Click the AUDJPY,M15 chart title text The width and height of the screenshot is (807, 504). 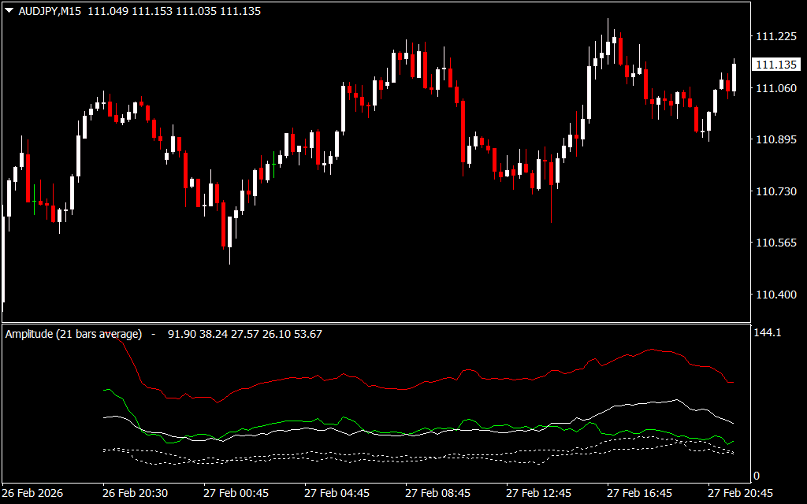click(x=50, y=12)
